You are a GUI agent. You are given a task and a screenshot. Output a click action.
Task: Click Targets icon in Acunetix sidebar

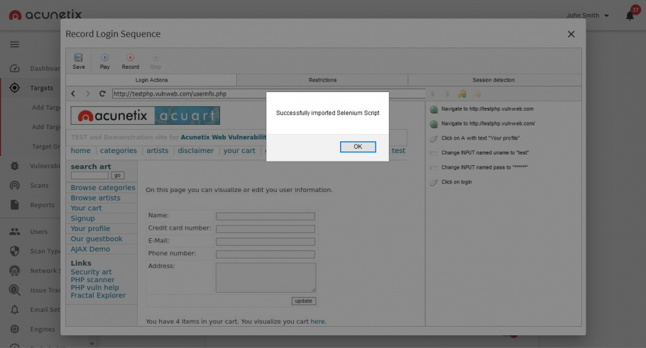tap(15, 88)
